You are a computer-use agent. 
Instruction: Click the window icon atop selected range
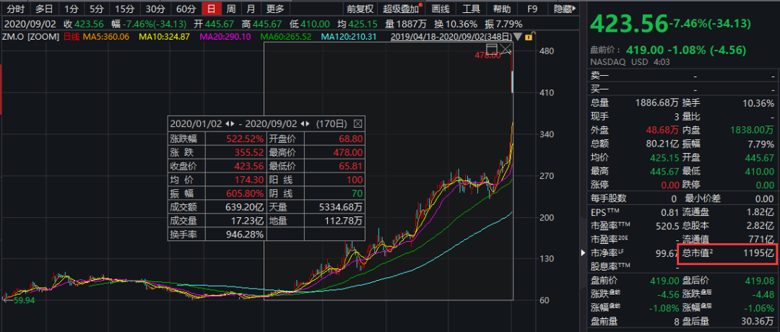491,49
